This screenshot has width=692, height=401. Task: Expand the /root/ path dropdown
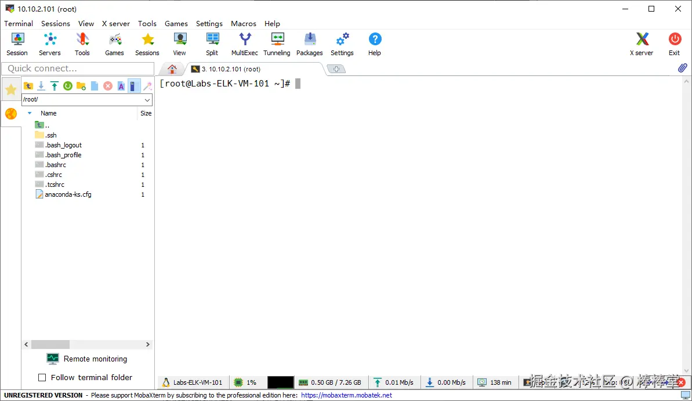tap(147, 100)
